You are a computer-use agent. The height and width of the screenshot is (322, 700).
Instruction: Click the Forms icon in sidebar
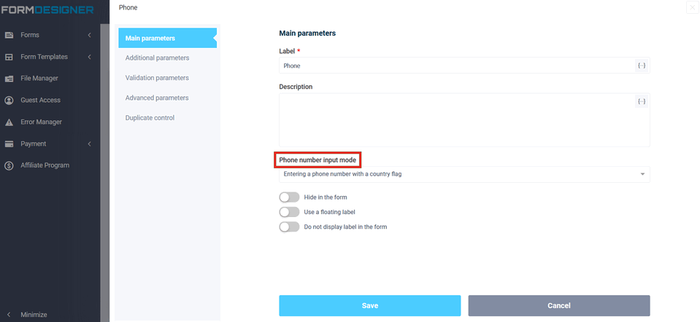pyautogui.click(x=9, y=35)
